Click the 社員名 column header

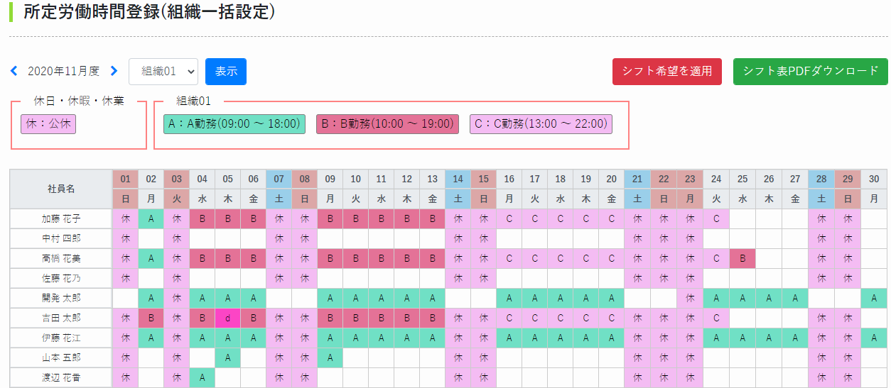pos(61,189)
